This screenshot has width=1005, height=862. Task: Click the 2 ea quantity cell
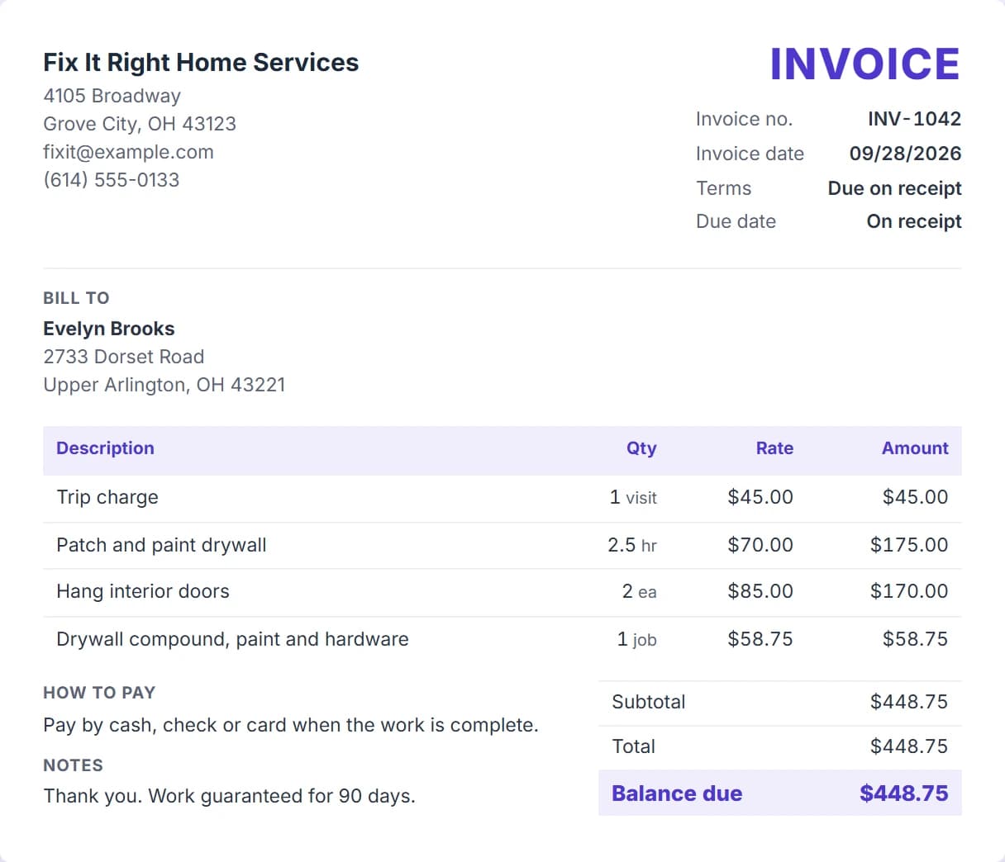pos(640,591)
